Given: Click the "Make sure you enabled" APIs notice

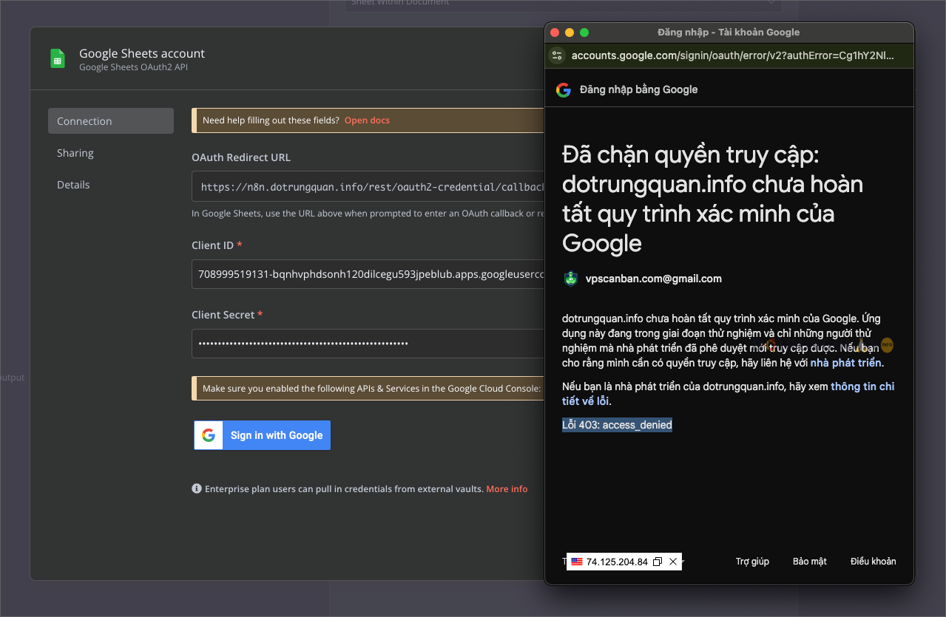Looking at the screenshot, I should pos(368,388).
